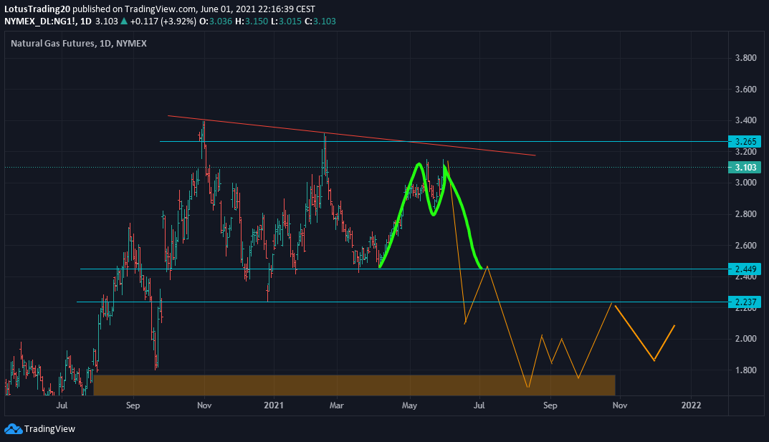Click the green up-triangle change indicator
This screenshot has height=442, width=769.
click(x=124, y=21)
